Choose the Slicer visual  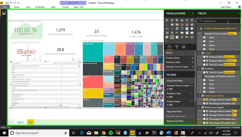click(167, 37)
